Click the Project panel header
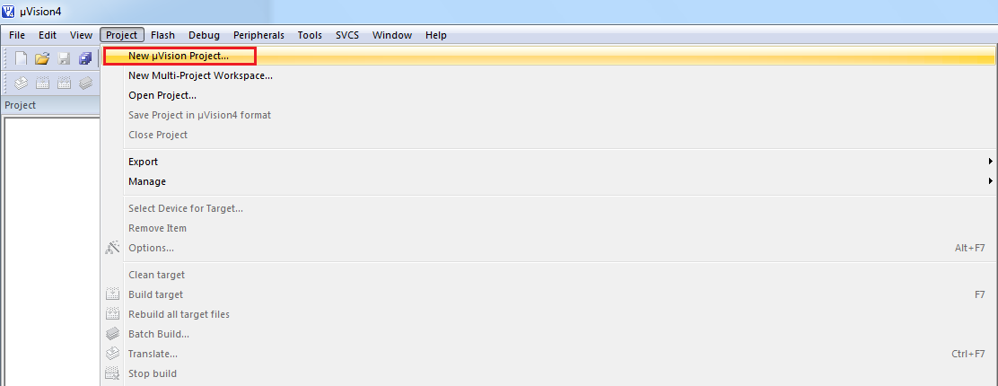 click(50, 105)
